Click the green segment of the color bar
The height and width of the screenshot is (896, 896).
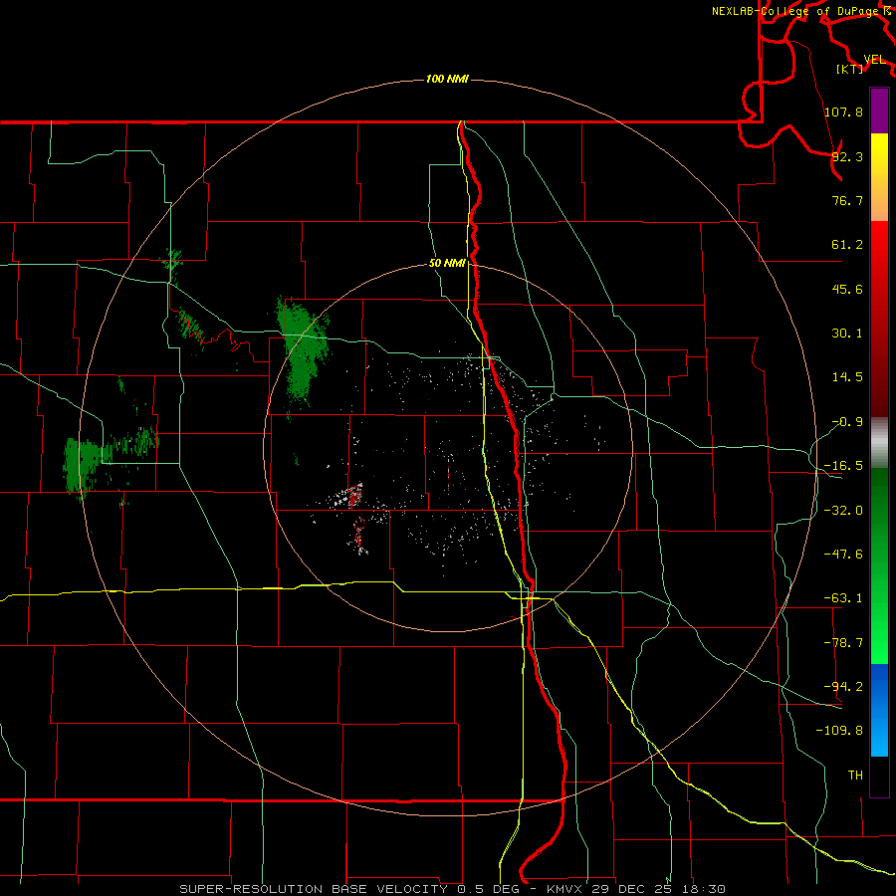tap(879, 566)
